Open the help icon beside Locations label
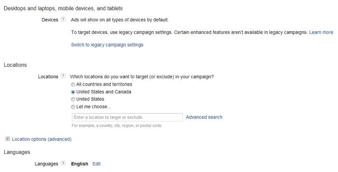This screenshot has height=172, width=338. 63,76
